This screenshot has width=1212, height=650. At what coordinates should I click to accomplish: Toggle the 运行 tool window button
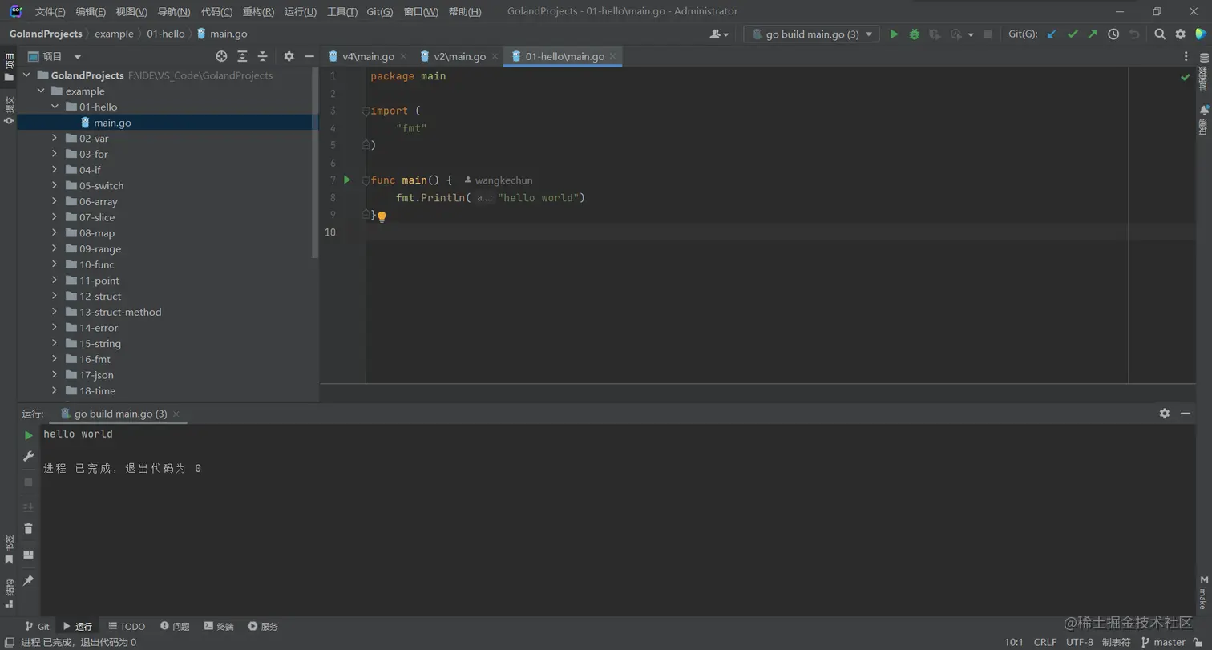(x=78, y=626)
